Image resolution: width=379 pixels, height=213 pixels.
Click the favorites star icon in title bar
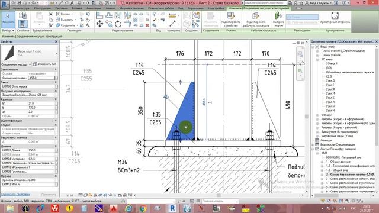click(x=301, y=3)
